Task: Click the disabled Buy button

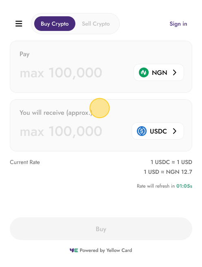Action: 101,229
